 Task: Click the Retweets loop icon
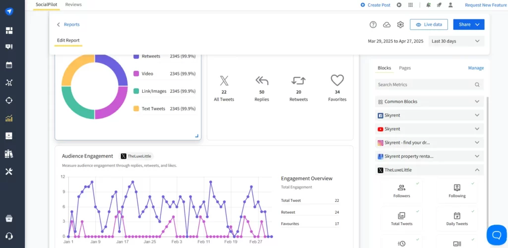pos(298,80)
